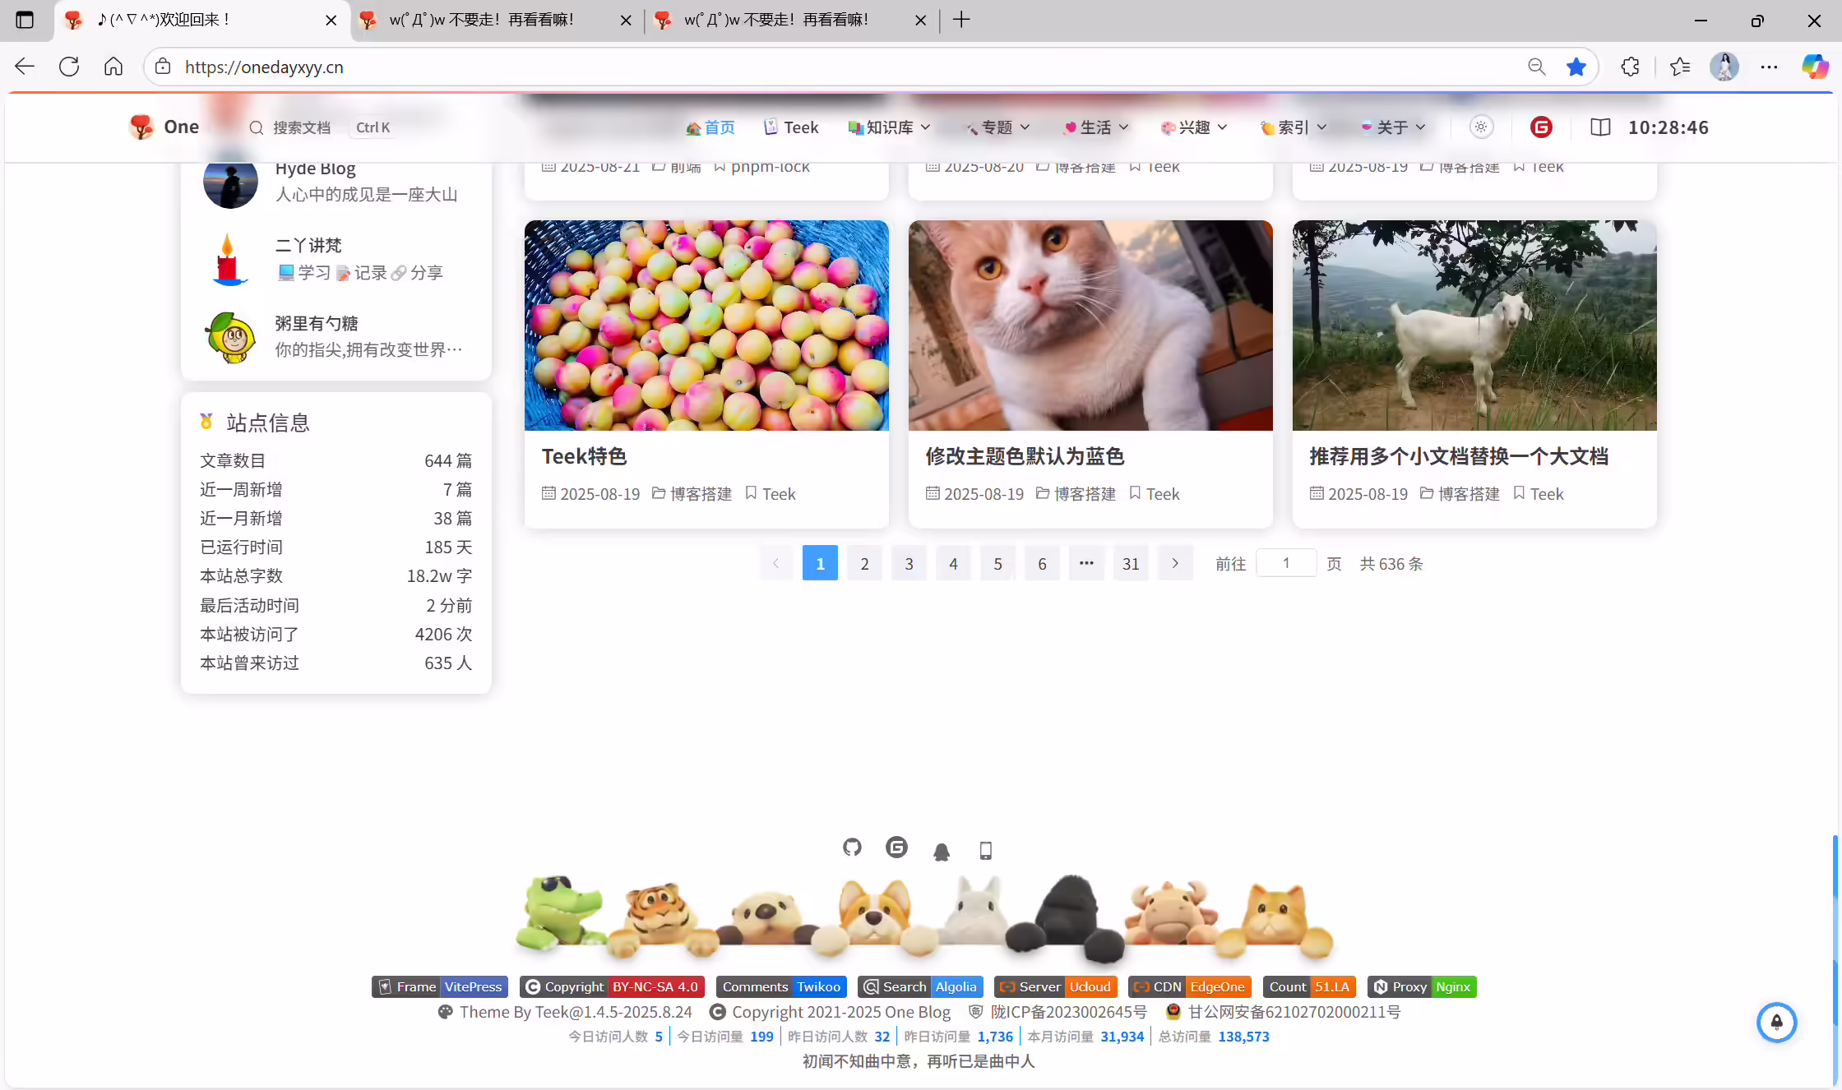
Task: Click the rocket back-to-top button
Action: click(1776, 1022)
